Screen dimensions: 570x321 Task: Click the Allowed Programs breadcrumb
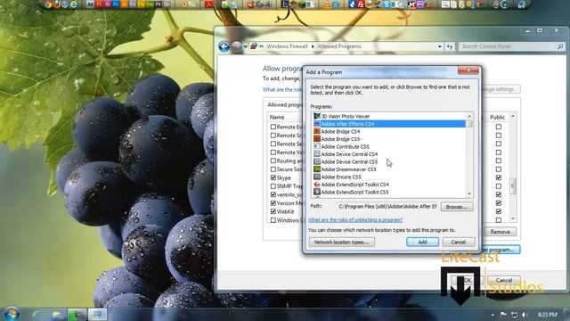339,46
